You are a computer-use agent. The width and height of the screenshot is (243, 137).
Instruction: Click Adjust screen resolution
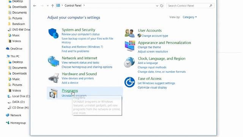tap(153, 52)
